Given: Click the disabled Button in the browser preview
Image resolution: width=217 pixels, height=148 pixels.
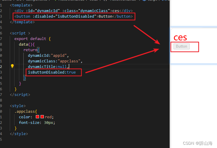Looking at the screenshot, I should click(x=181, y=46).
